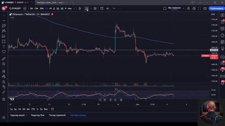Switch chart to 5M timeframe
This screenshot has width=225, height=126.
click(x=31, y=8)
